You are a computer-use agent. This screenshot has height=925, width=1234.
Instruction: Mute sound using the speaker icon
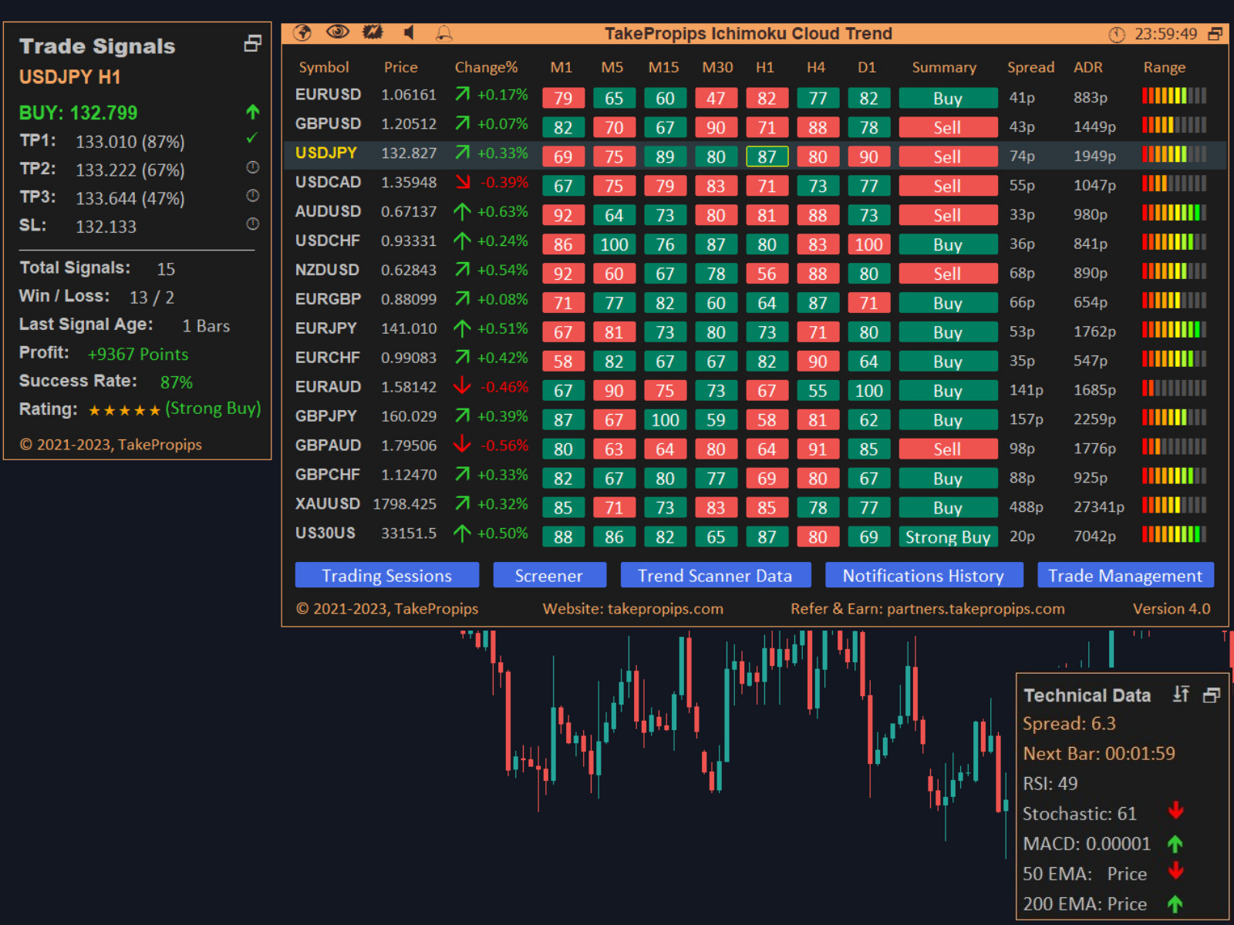tap(409, 32)
